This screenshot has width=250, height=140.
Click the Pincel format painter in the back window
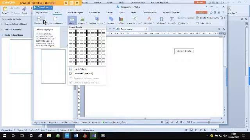[x=24, y=10]
